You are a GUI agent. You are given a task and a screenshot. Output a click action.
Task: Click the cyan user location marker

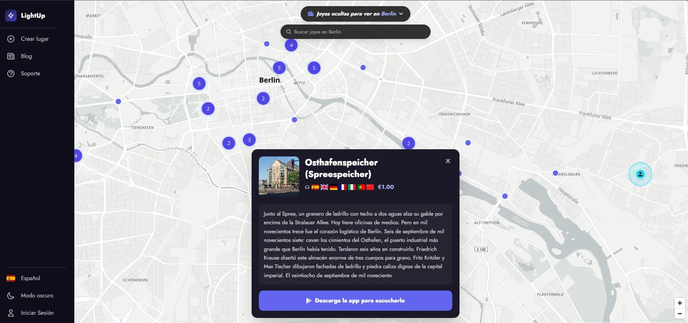point(640,174)
